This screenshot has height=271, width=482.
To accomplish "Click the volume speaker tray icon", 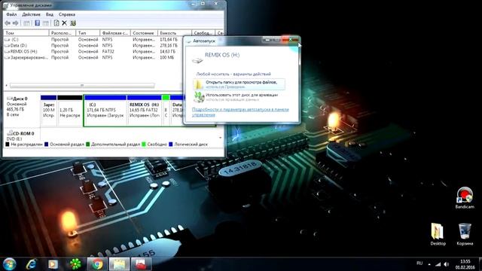I will (447, 264).
